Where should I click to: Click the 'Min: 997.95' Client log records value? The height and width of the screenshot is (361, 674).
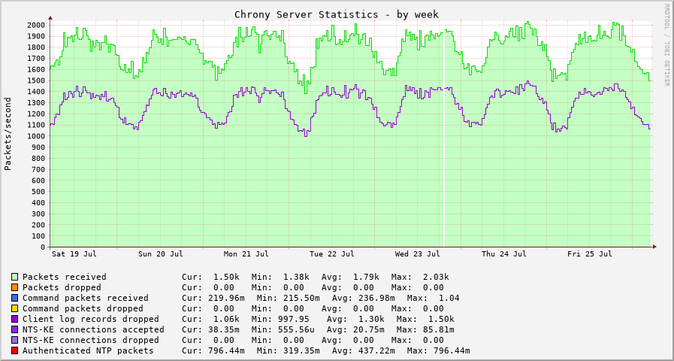click(281, 319)
